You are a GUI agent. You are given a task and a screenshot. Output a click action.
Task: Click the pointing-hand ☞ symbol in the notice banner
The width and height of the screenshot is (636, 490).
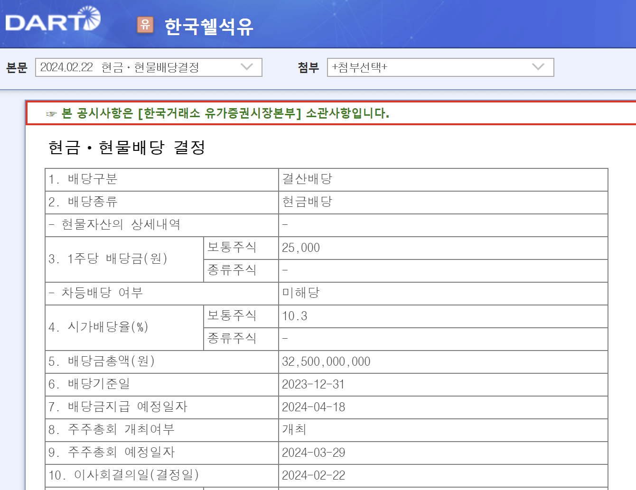[50, 112]
